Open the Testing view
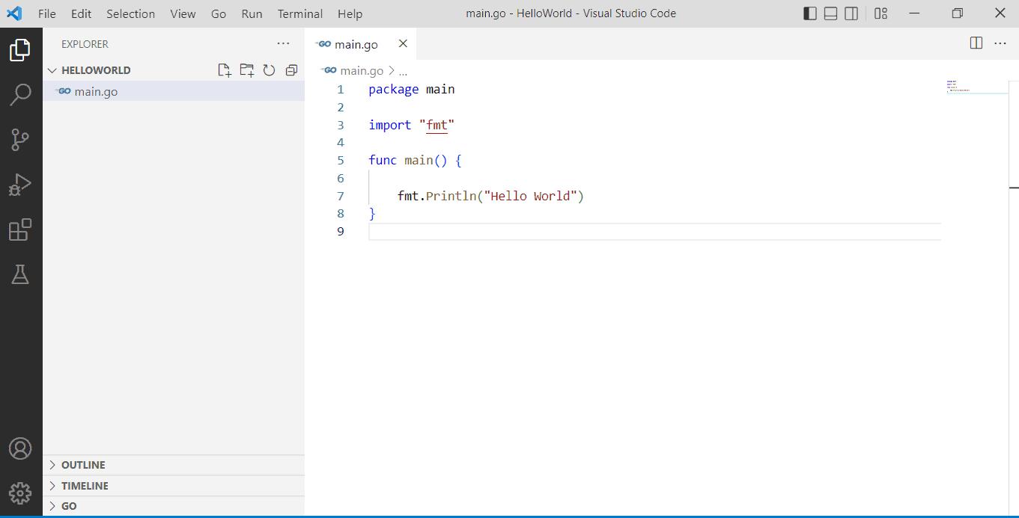The height and width of the screenshot is (518, 1019). pyautogui.click(x=21, y=274)
